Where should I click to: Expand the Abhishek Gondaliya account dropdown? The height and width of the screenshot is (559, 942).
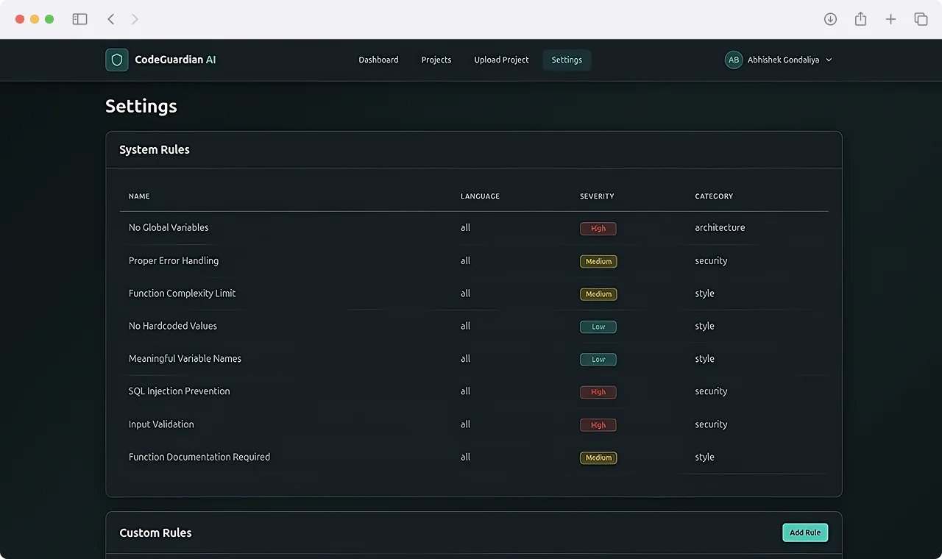click(x=829, y=60)
